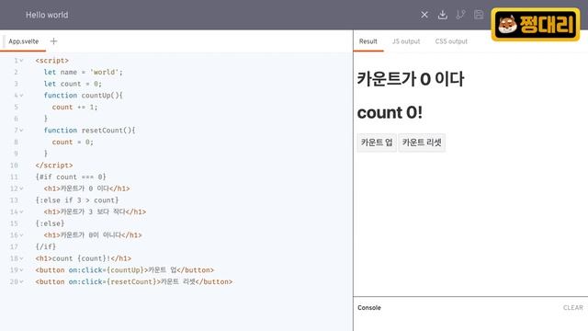The height and width of the screenshot is (331, 588).
Task: Click the 'let count = 0;' code line
Action: click(73, 84)
